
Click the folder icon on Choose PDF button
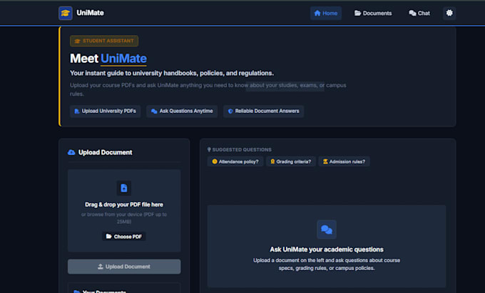109,237
